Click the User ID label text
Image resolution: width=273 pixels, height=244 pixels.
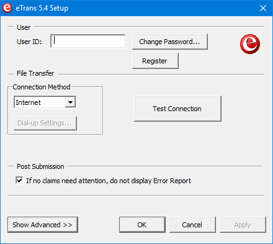click(29, 42)
